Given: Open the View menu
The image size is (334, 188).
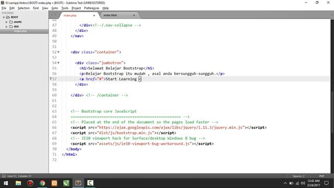Looking at the screenshot, I should pos(45,8).
